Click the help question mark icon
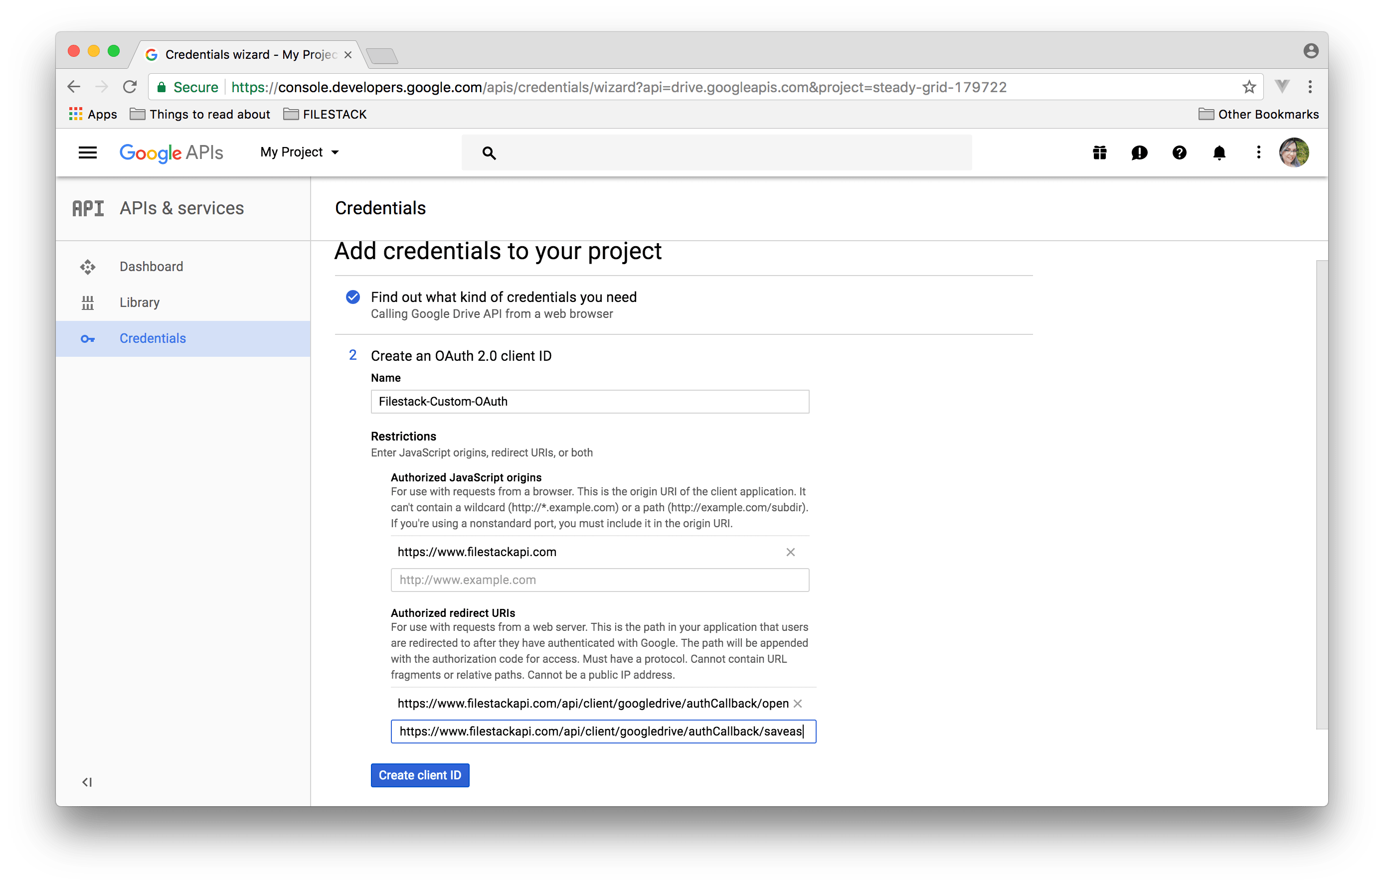This screenshot has width=1384, height=886. click(x=1178, y=153)
